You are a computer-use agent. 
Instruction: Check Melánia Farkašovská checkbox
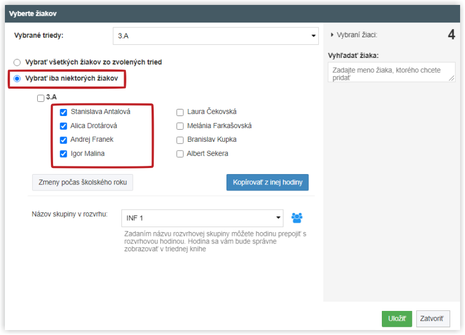pyautogui.click(x=180, y=126)
